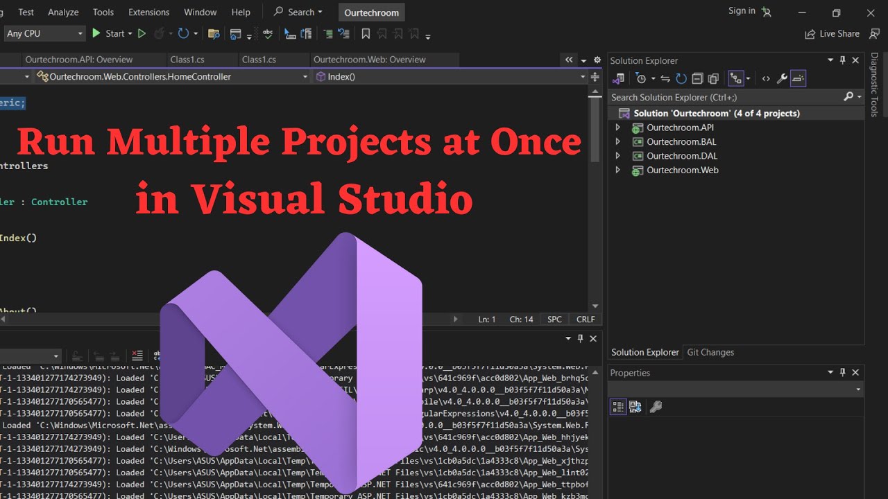
Task: Click the editor split window icon
Action: [595, 77]
